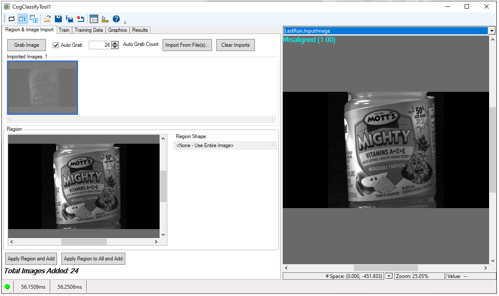Click the save toolbar icon
Viewport: 499px width, 296px height.
tap(58, 19)
